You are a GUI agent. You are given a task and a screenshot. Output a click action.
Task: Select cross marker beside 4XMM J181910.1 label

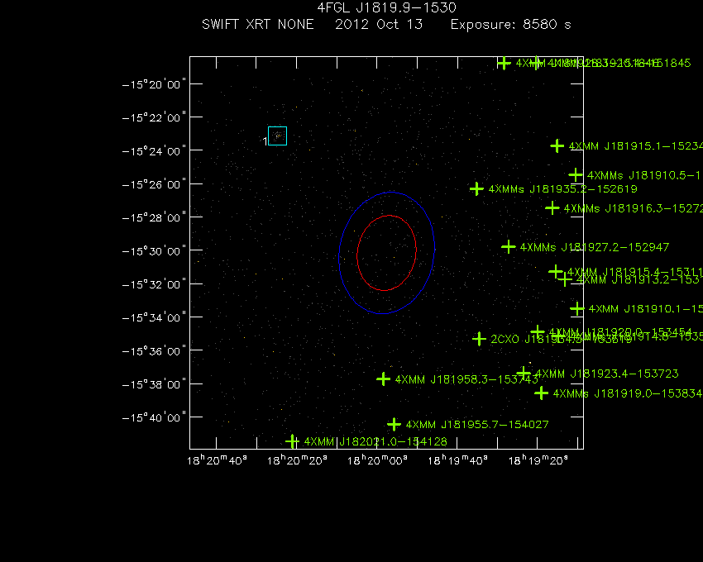coord(577,308)
